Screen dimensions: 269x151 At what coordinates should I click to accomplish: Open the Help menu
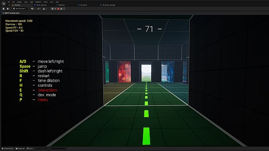57,2
